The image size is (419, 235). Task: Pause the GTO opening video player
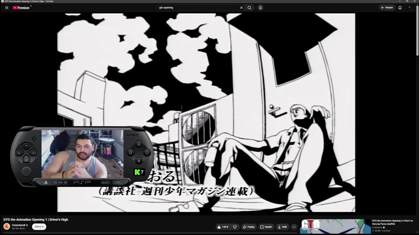coord(206,113)
